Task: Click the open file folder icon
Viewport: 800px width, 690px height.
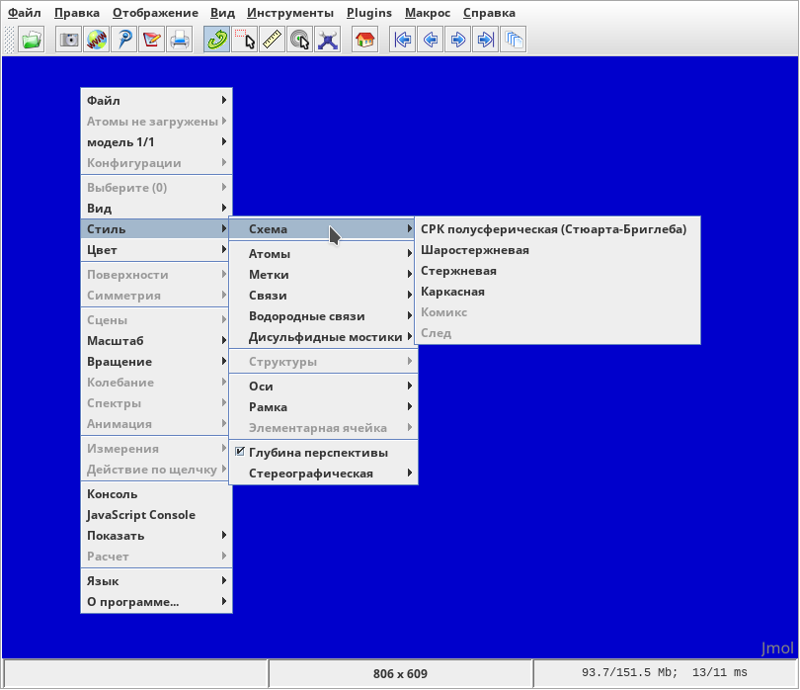Action: pyautogui.click(x=32, y=40)
